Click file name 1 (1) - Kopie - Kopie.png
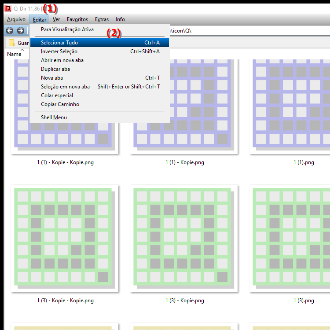Viewport: 330px width, 330px height. 65,162
